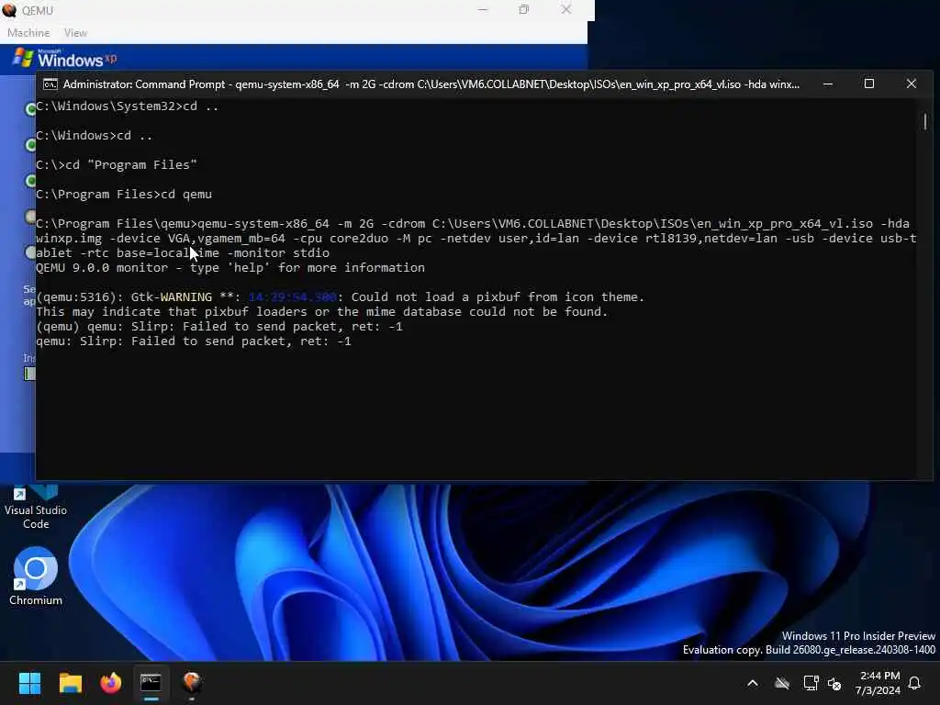Minimize the QEMU window
This screenshot has height=705, width=940.
[483, 10]
